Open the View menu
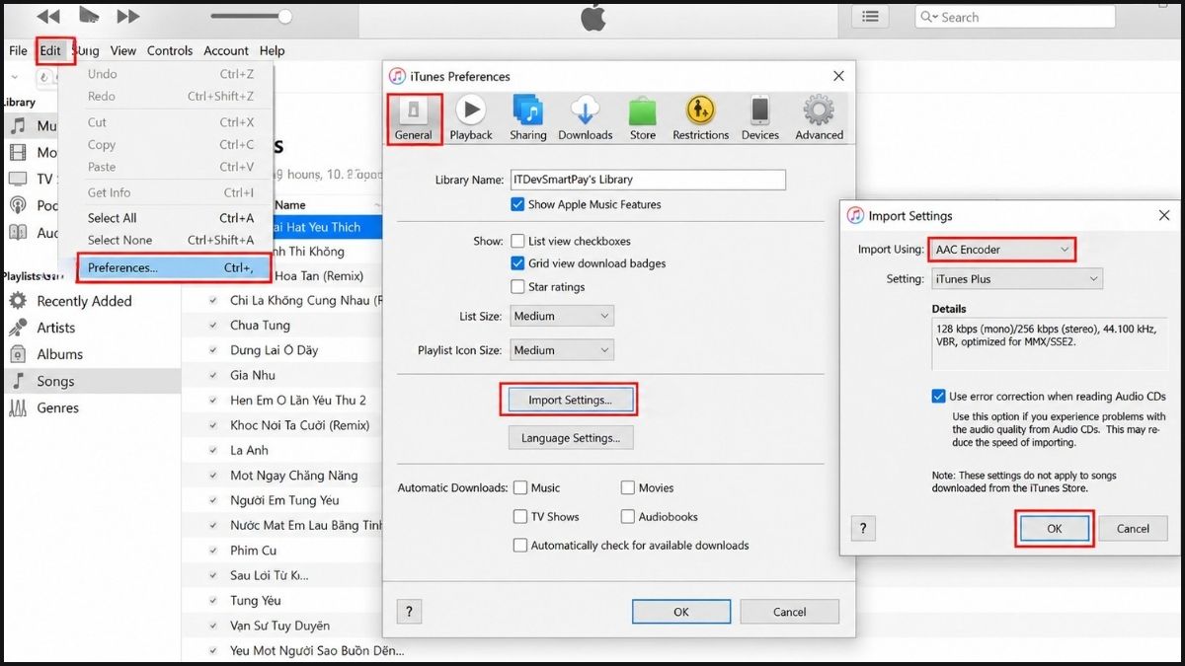 (x=123, y=50)
